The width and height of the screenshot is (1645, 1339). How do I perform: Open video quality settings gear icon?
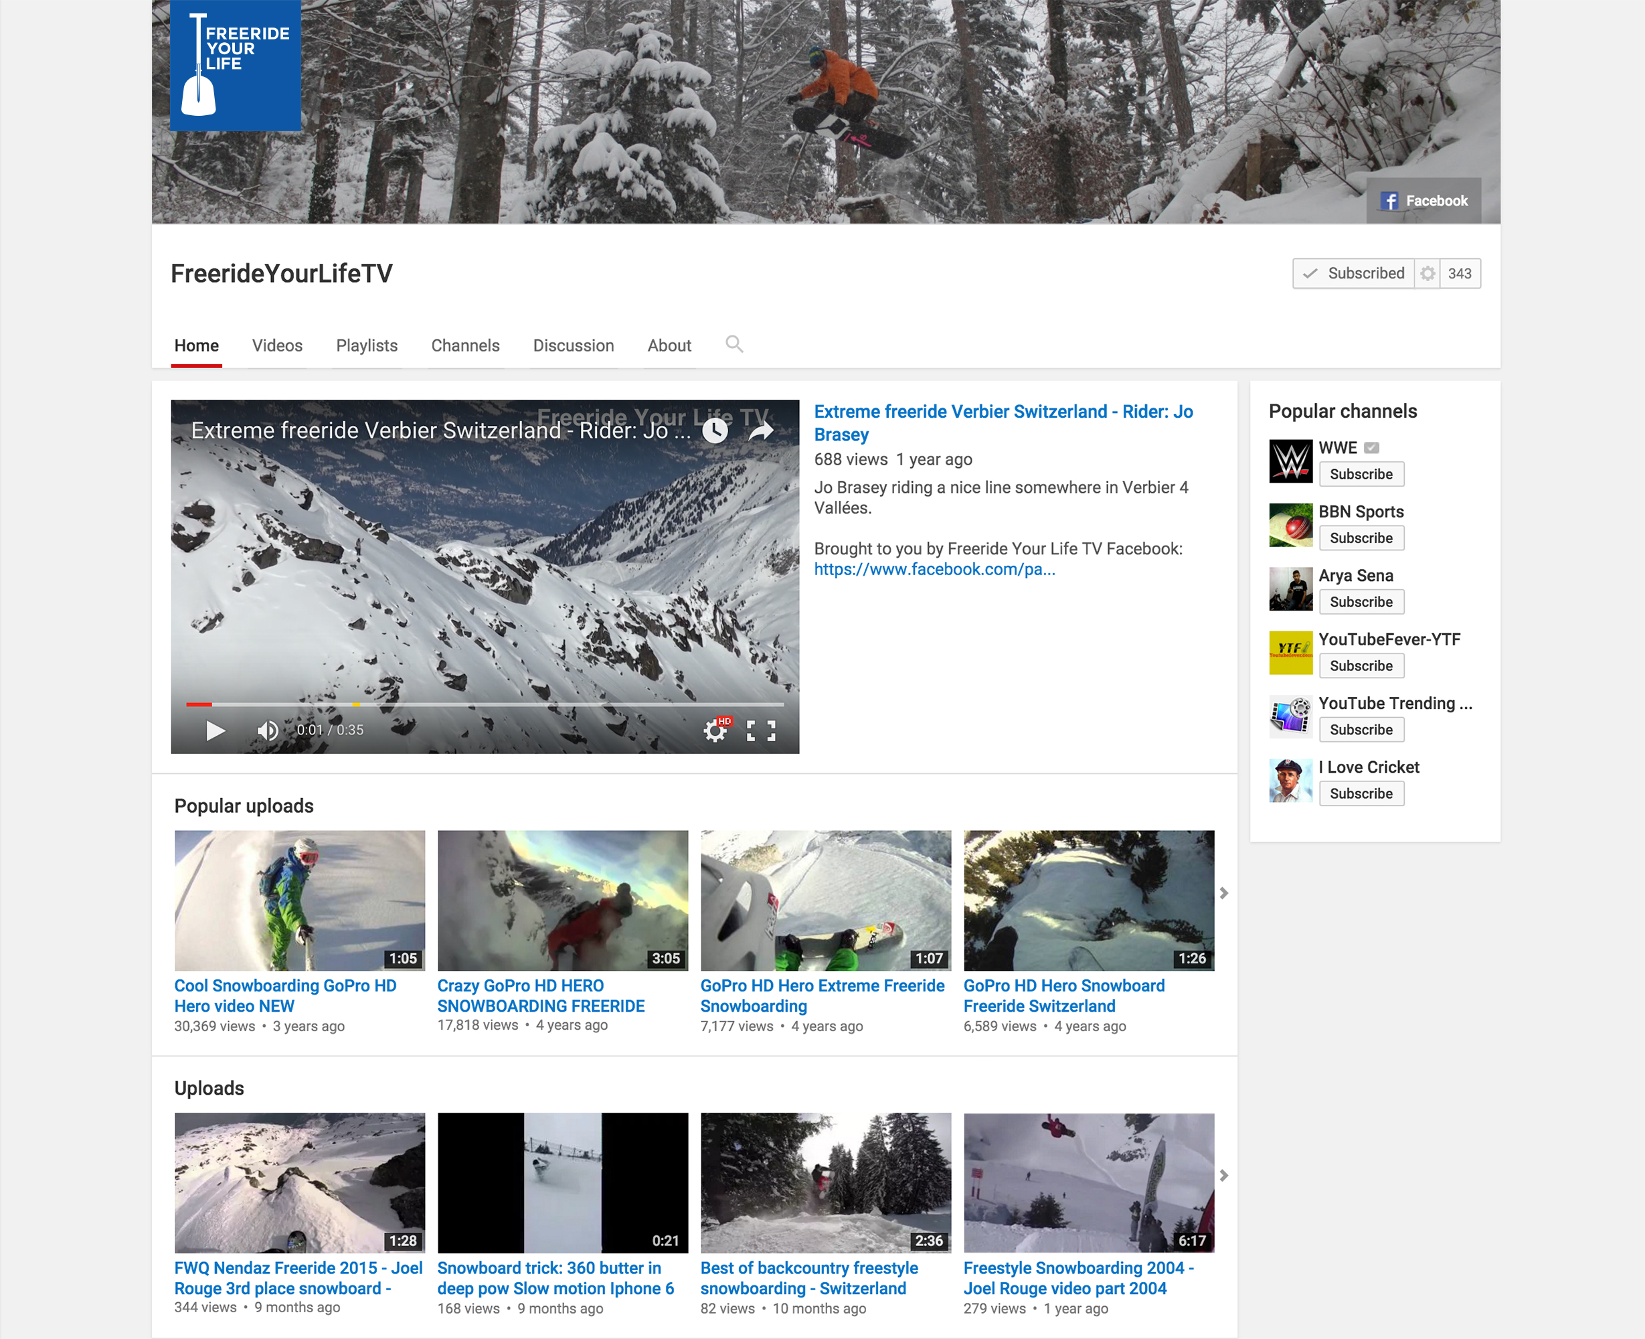click(x=715, y=730)
